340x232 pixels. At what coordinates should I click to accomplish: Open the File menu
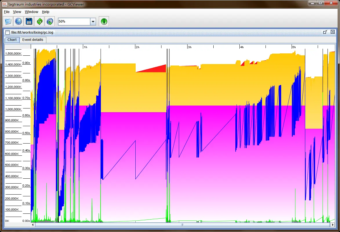[7, 12]
